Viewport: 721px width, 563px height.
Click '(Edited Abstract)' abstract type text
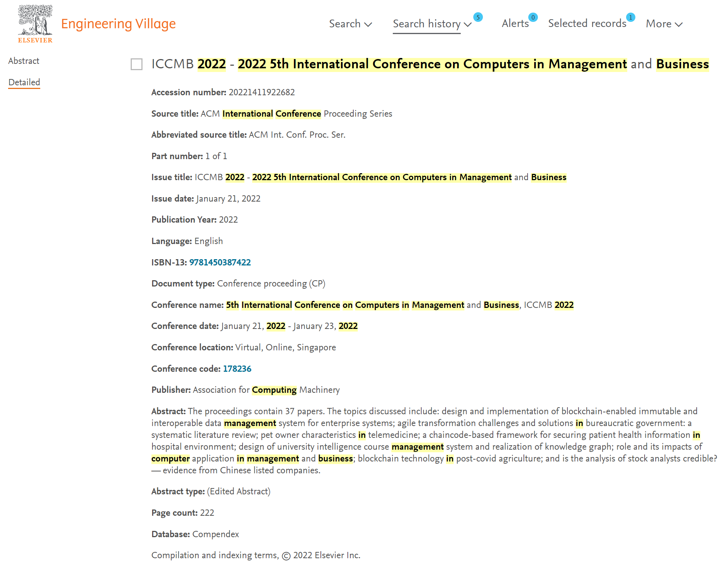pyautogui.click(x=239, y=491)
